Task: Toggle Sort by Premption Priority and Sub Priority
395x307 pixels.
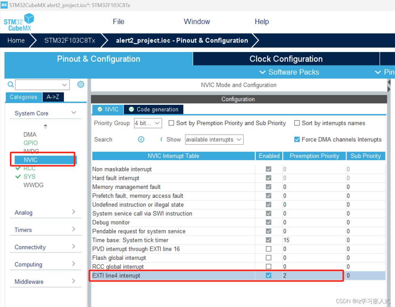Action: 171,123
